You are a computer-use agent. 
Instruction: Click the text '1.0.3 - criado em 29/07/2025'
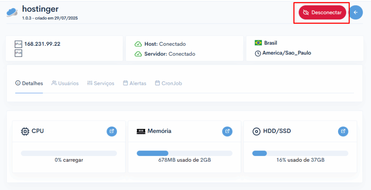pos(50,18)
